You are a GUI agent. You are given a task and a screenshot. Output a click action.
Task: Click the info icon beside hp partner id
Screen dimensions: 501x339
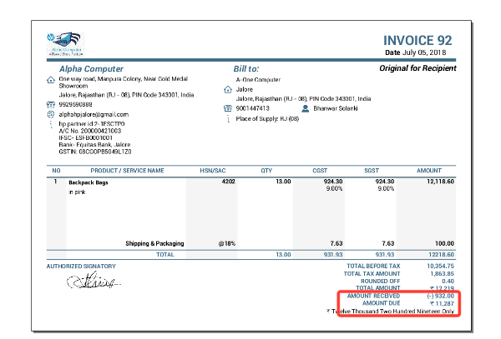click(x=51, y=123)
